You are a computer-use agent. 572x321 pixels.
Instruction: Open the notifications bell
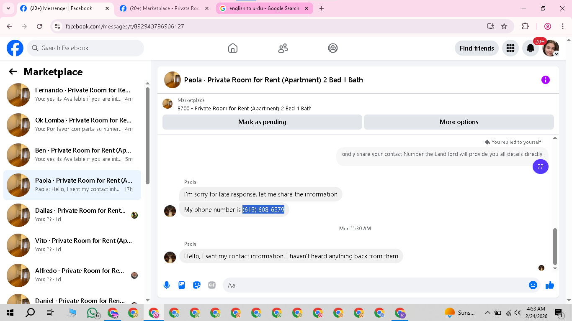[531, 48]
